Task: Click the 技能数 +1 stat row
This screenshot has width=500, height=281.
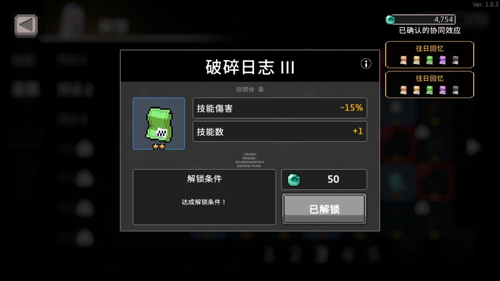Action: click(280, 131)
